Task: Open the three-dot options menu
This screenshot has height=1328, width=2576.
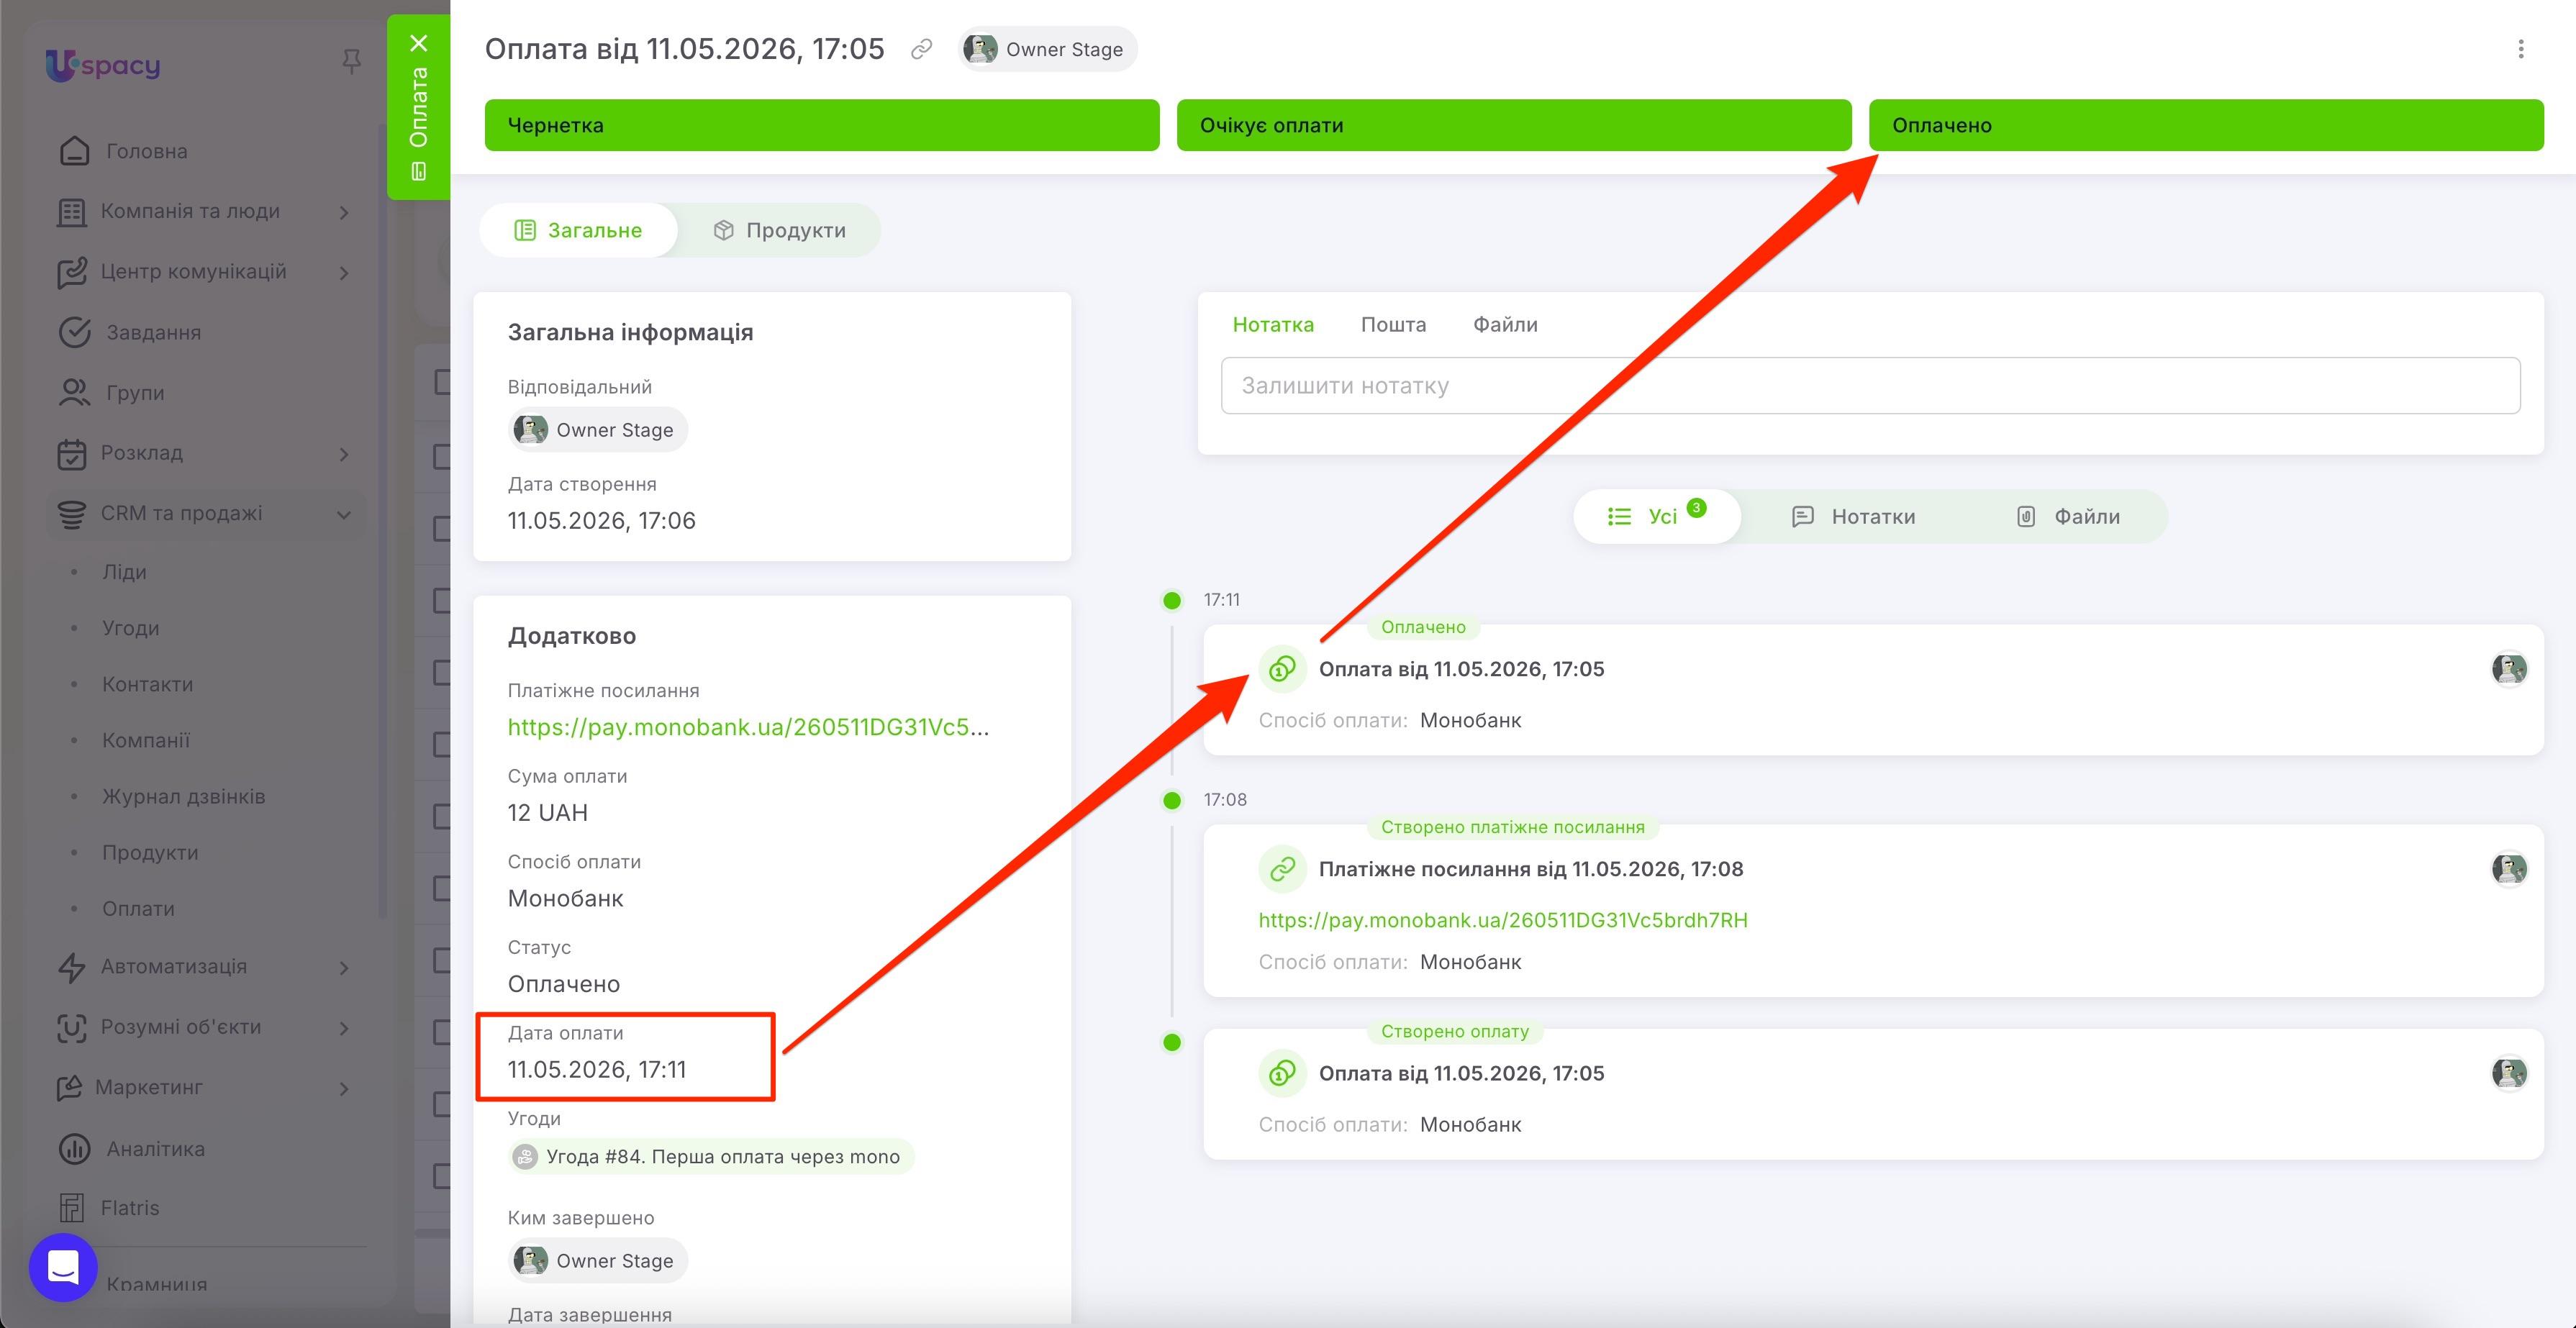Action: tap(2520, 49)
